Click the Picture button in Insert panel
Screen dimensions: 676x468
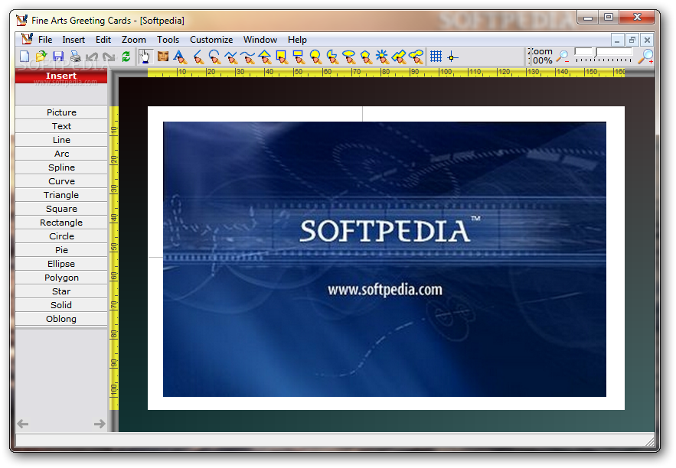pos(61,112)
